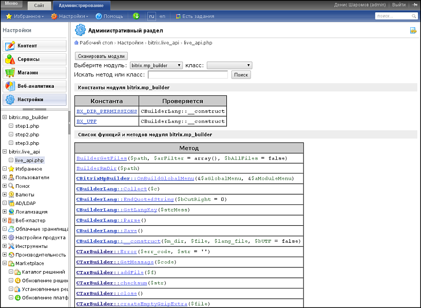Viewport: 421px width, 308px height.
Task: Click the Сканировать модули button
Action: point(101,56)
